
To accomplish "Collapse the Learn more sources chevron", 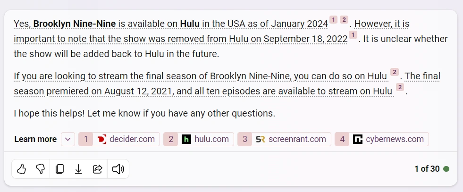I will click(68, 139).
